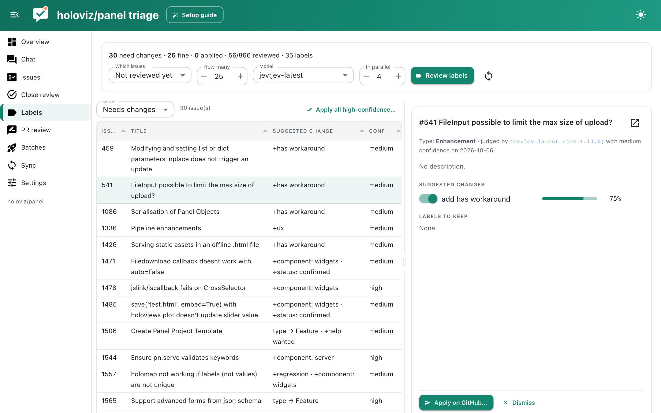Increase the In parallel count with plus
This screenshot has width=661, height=413.
pos(398,76)
